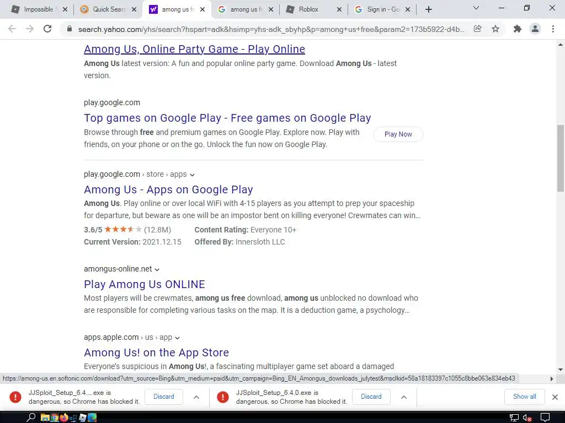Viewport: 565px width, 423px height.
Task: Open Windows taskbar search magnifier
Action: tap(31, 417)
